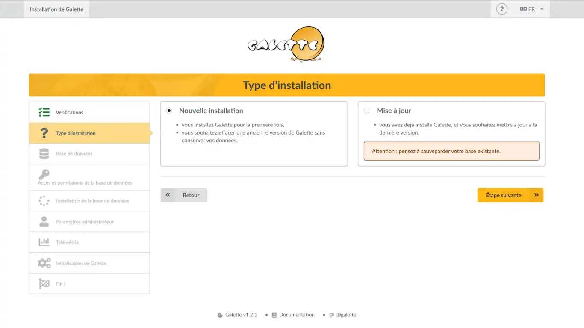
Task: Click the text about updating to latest version
Action: pyautogui.click(x=458, y=129)
